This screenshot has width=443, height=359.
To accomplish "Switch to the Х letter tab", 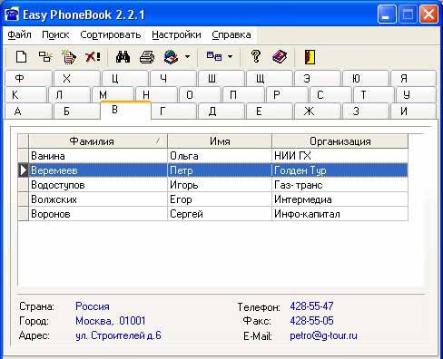I will click(x=77, y=79).
